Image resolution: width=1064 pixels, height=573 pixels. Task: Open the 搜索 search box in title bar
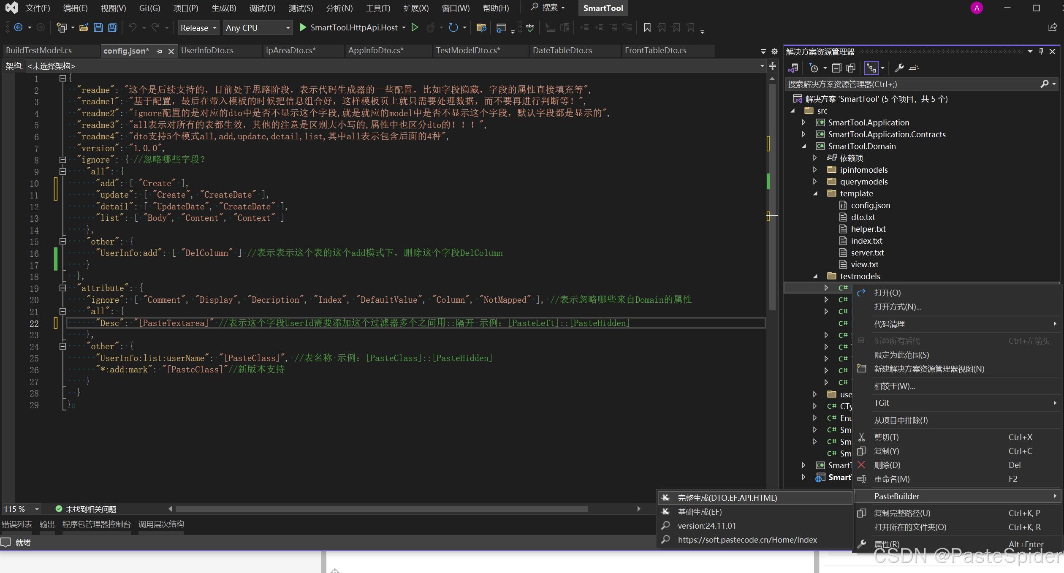point(548,8)
